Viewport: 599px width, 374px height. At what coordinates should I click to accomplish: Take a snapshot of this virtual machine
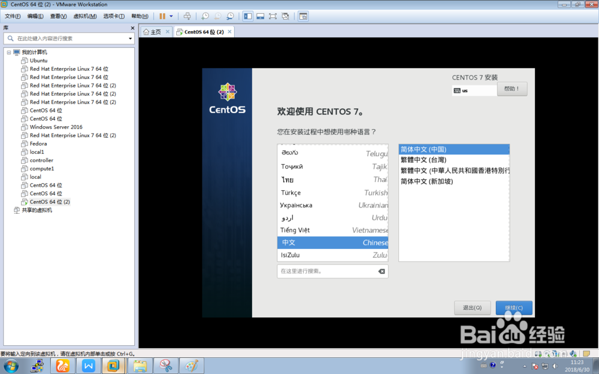pyautogui.click(x=205, y=16)
